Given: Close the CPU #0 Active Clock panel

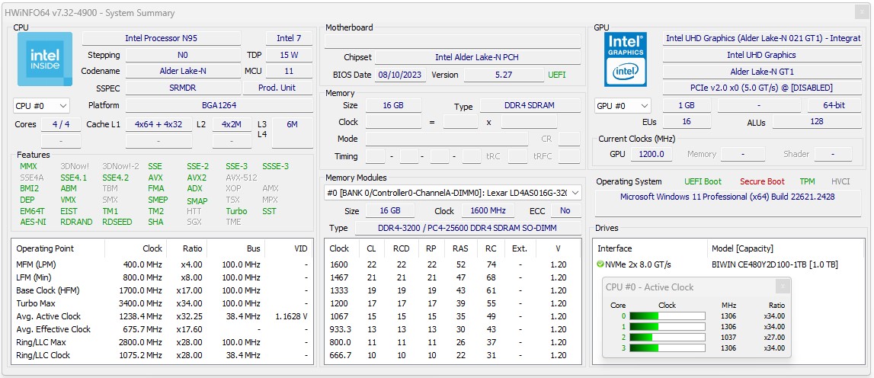Looking at the screenshot, I should point(783,287).
